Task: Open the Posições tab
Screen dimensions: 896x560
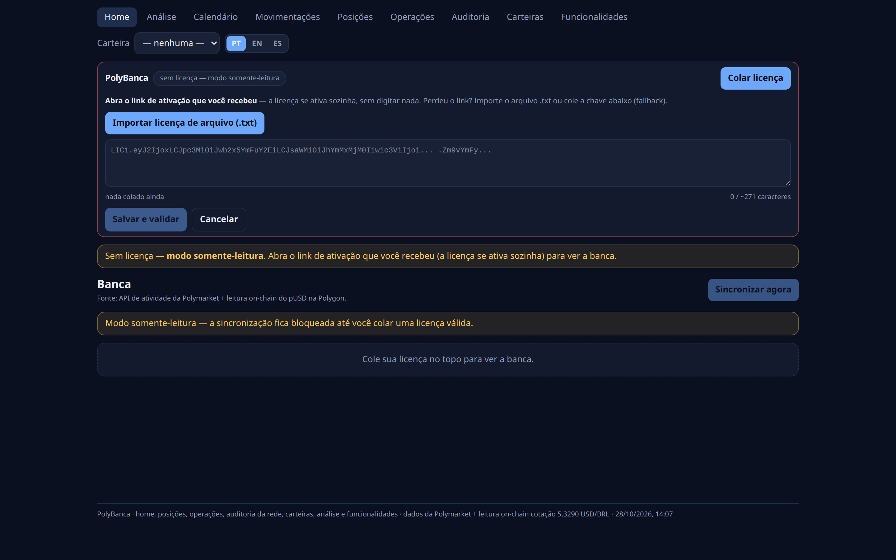Action: [355, 17]
